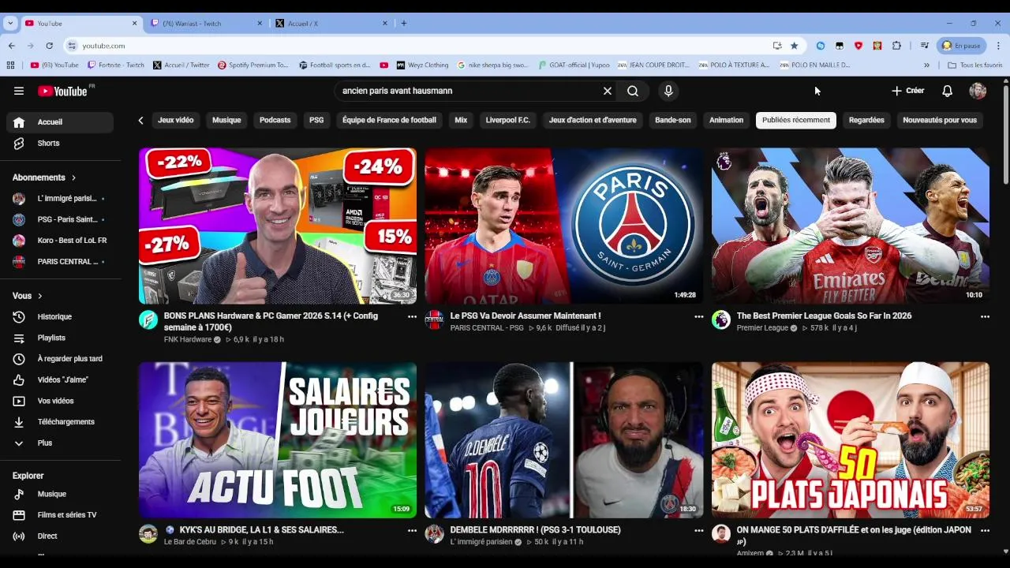This screenshot has width=1010, height=568.
Task: Select the Podcasts filter chip
Action: (x=275, y=121)
